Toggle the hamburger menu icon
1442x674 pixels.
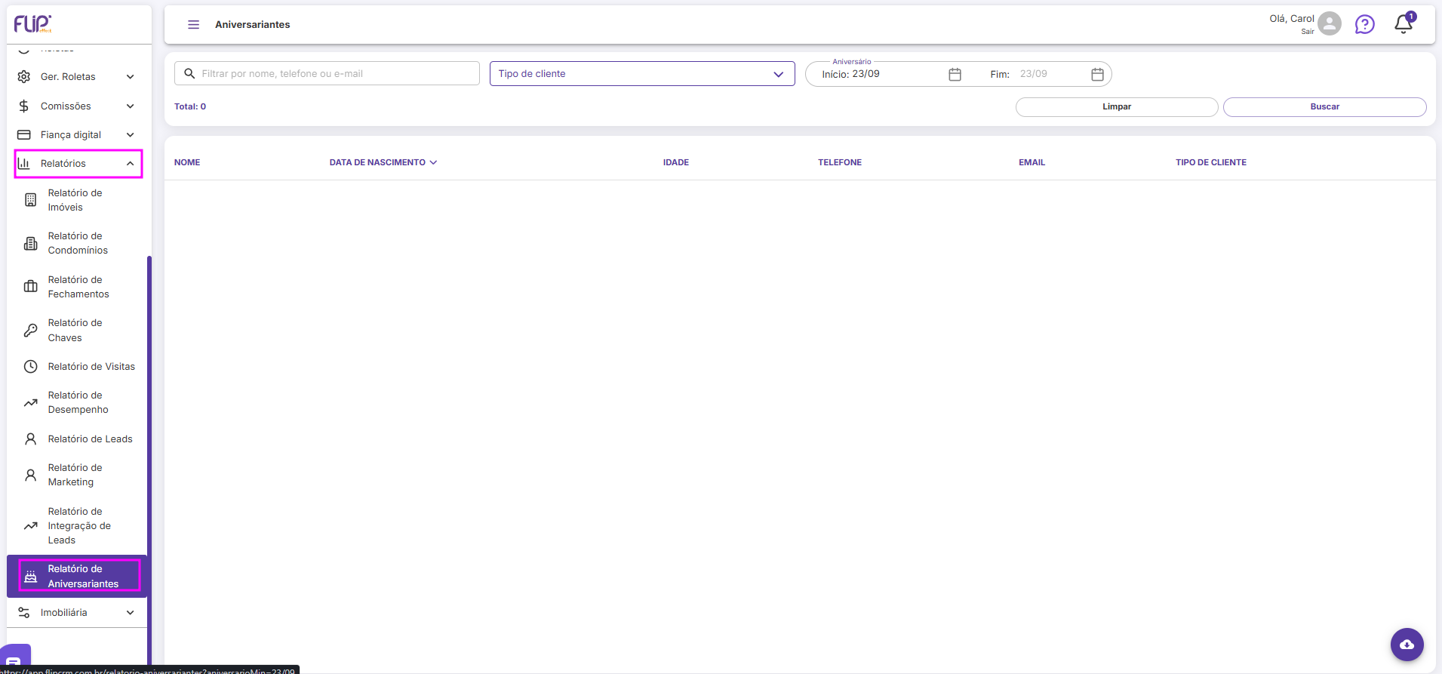click(194, 25)
